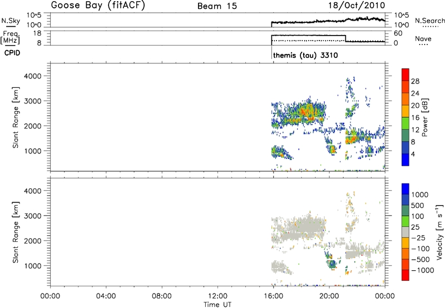Click 'Slant Range [km]' label of velocity panel
Screen dimensions: 445x308
point(16,232)
